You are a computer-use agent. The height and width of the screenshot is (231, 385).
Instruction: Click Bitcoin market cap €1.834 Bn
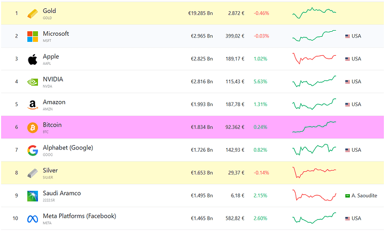[202, 127]
